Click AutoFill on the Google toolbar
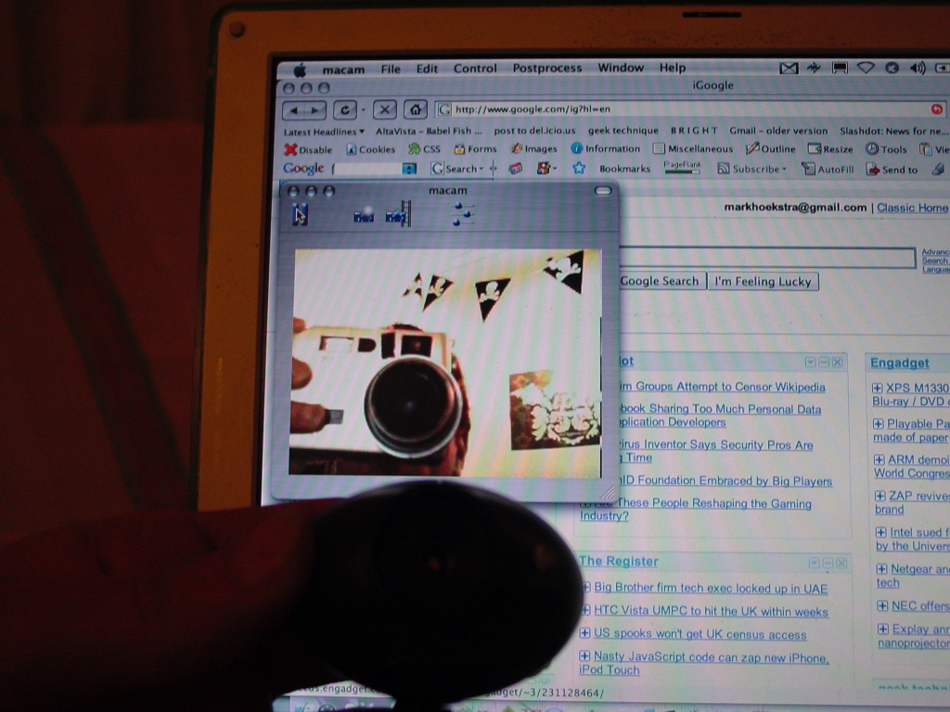 pyautogui.click(x=828, y=169)
